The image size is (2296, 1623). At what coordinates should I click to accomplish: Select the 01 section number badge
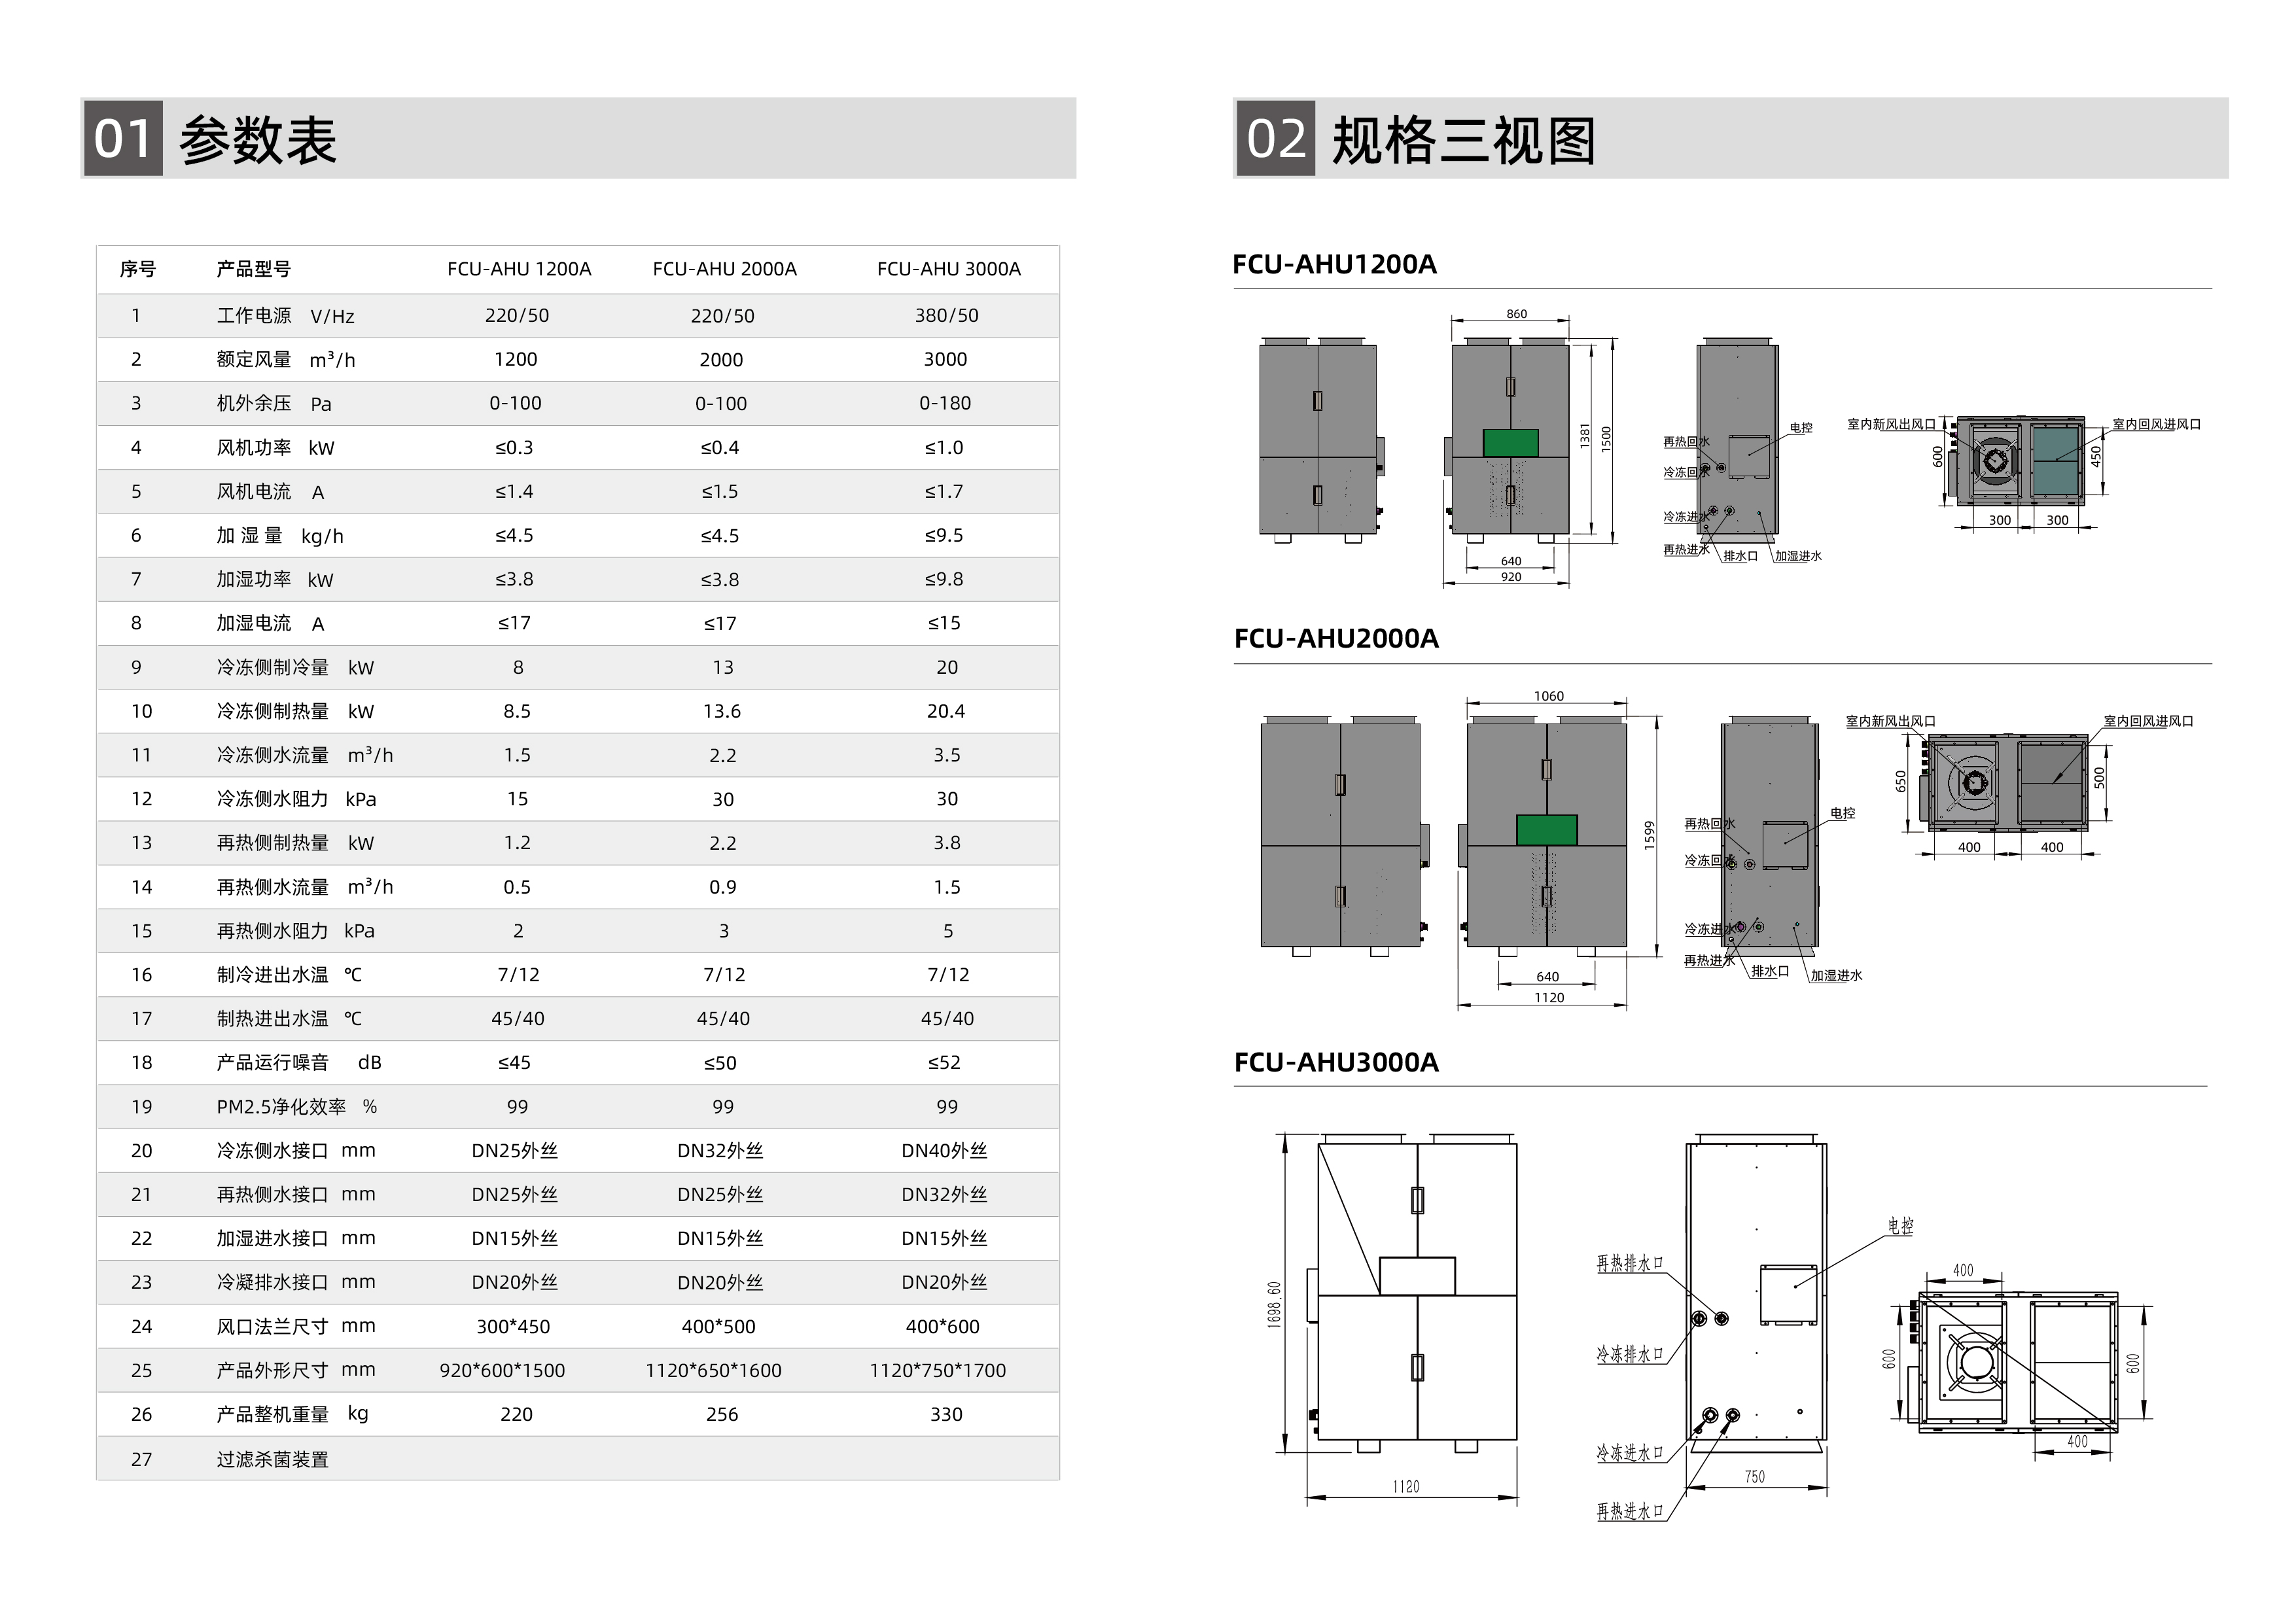pyautogui.click(x=123, y=138)
